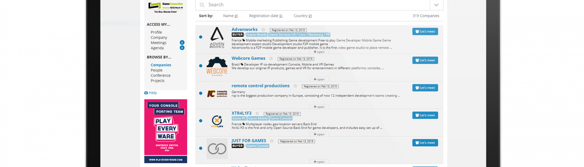Open Company under Access My
Screen dimensions: 584x167
tap(159, 38)
